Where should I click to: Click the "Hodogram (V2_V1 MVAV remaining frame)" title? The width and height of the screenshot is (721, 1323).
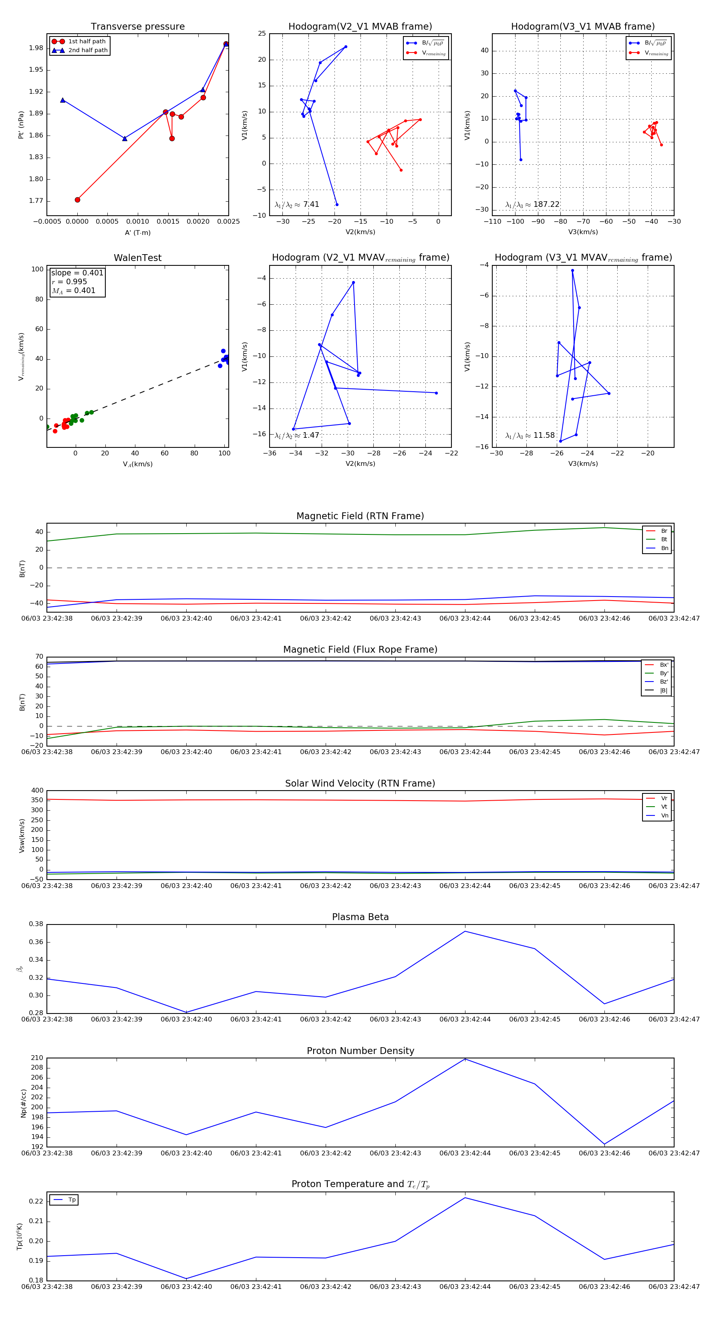point(360,258)
